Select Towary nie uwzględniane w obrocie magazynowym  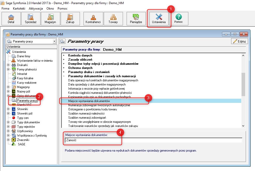(100, 122)
